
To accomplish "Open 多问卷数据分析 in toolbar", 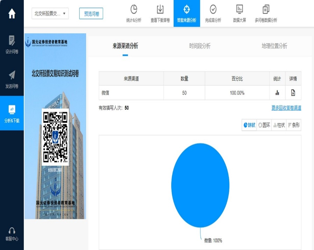I will [x=266, y=14].
